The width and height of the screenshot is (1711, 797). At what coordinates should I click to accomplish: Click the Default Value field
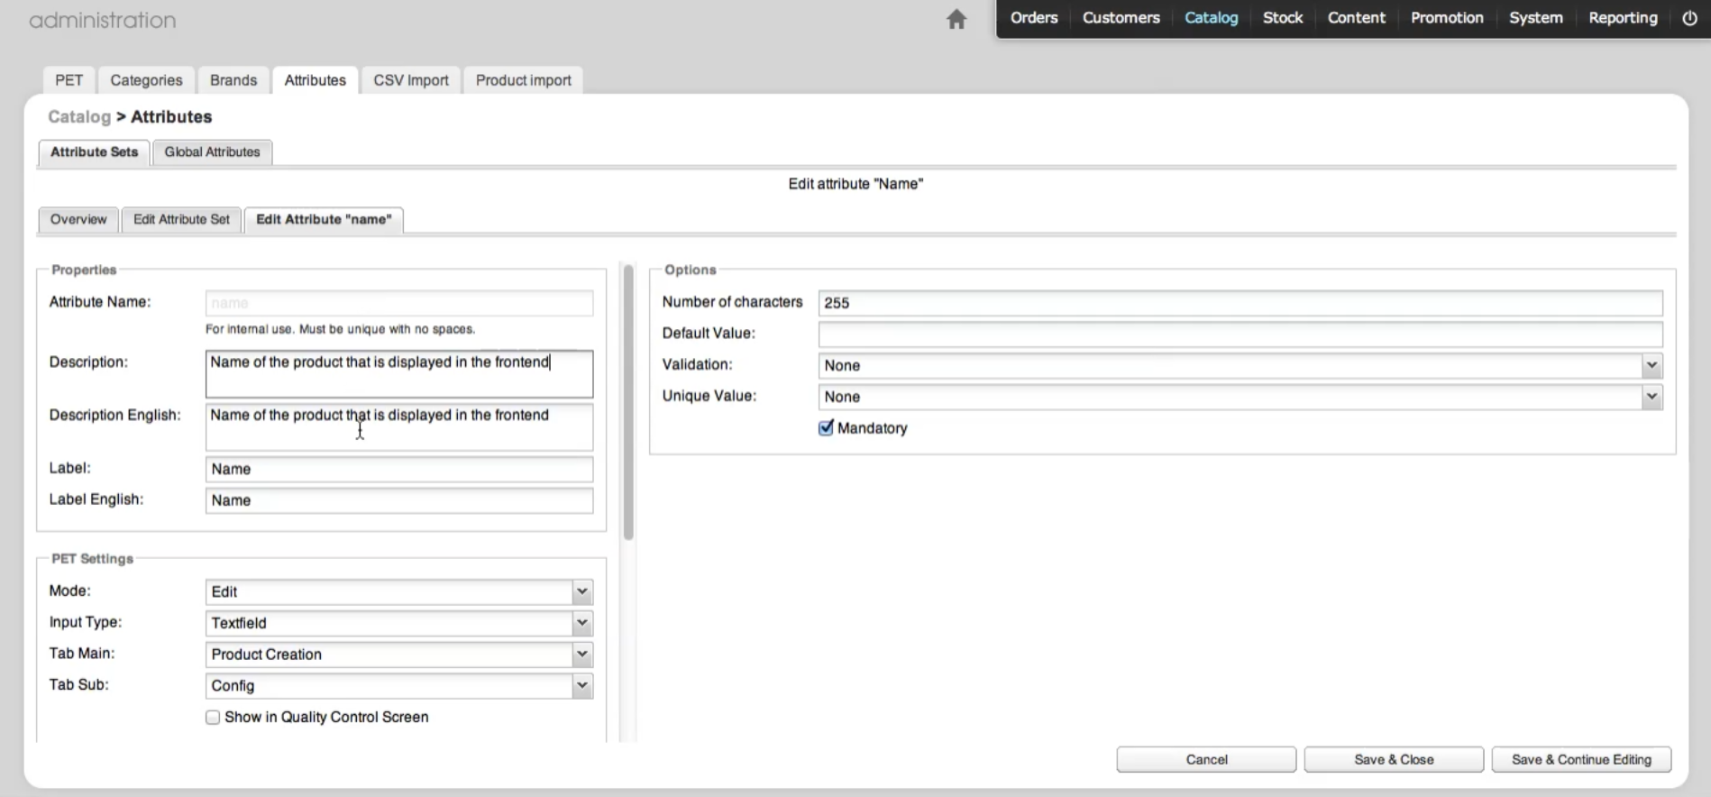[x=1240, y=334]
